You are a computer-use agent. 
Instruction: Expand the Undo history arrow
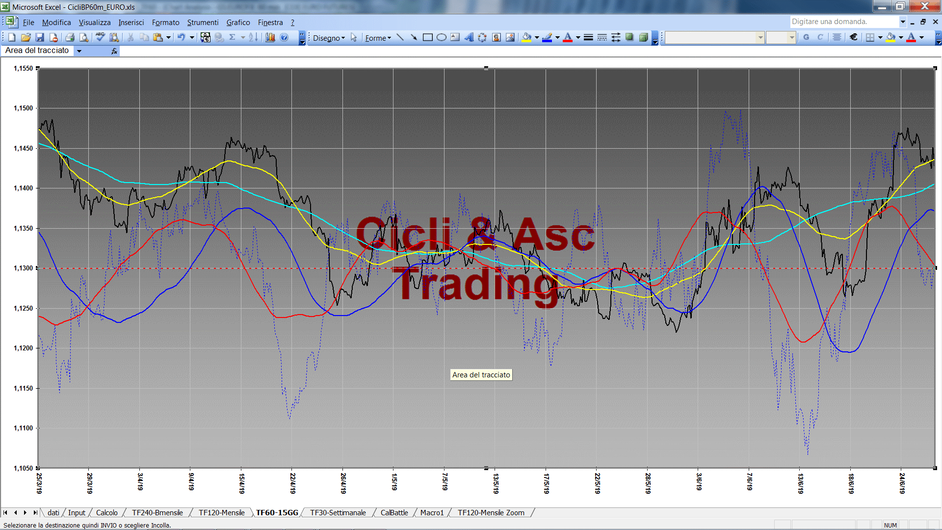pyautogui.click(x=192, y=37)
